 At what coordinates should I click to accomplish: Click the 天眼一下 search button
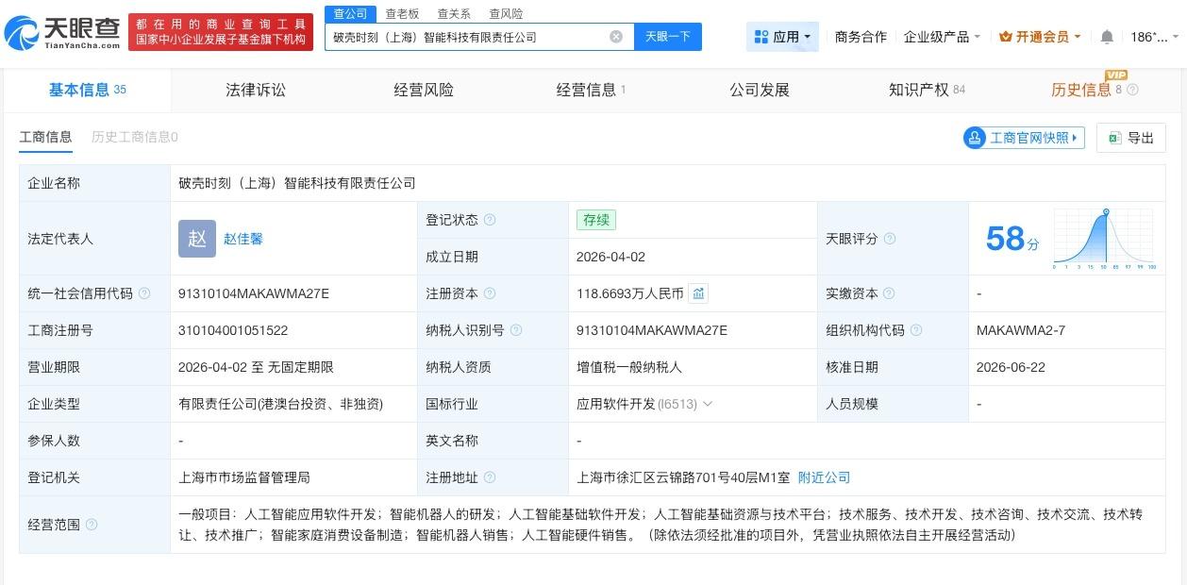[668, 37]
